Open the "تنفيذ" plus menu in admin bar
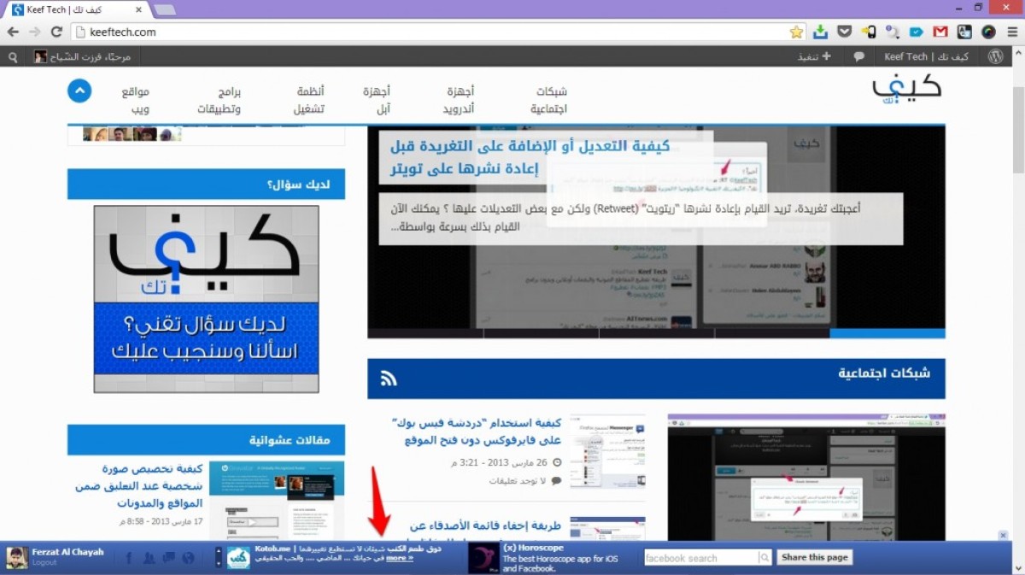 [814, 56]
